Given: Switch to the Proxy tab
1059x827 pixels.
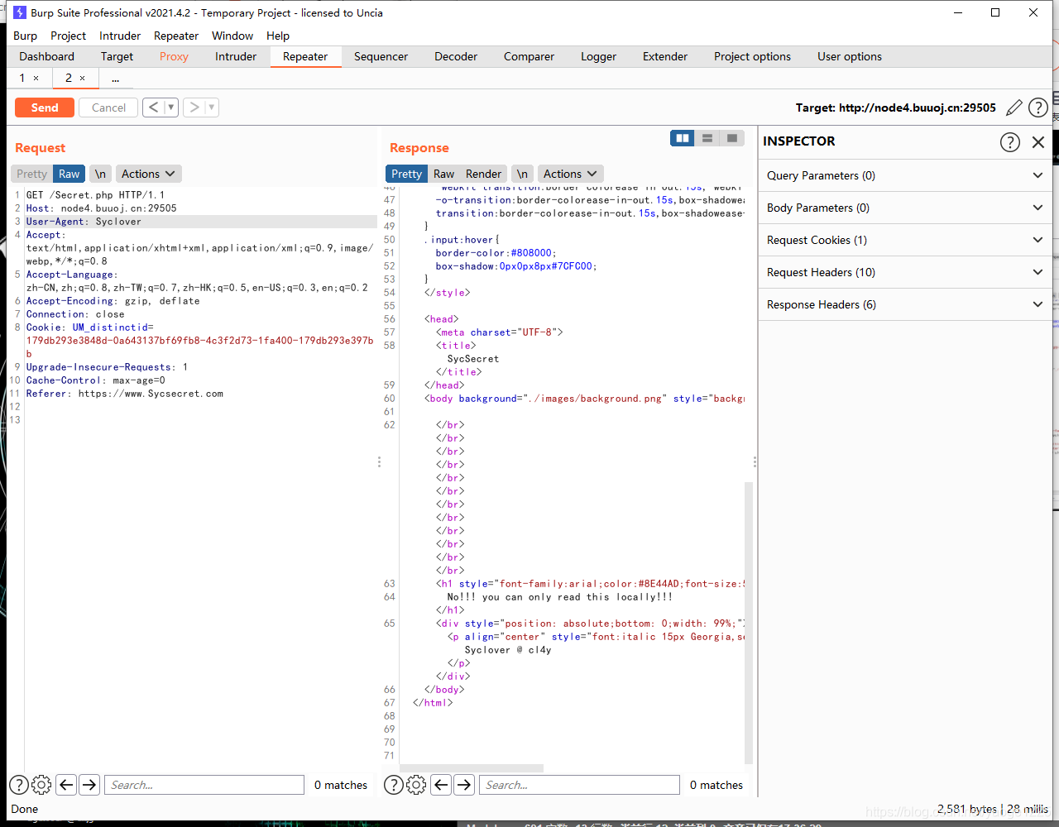Looking at the screenshot, I should (x=174, y=56).
